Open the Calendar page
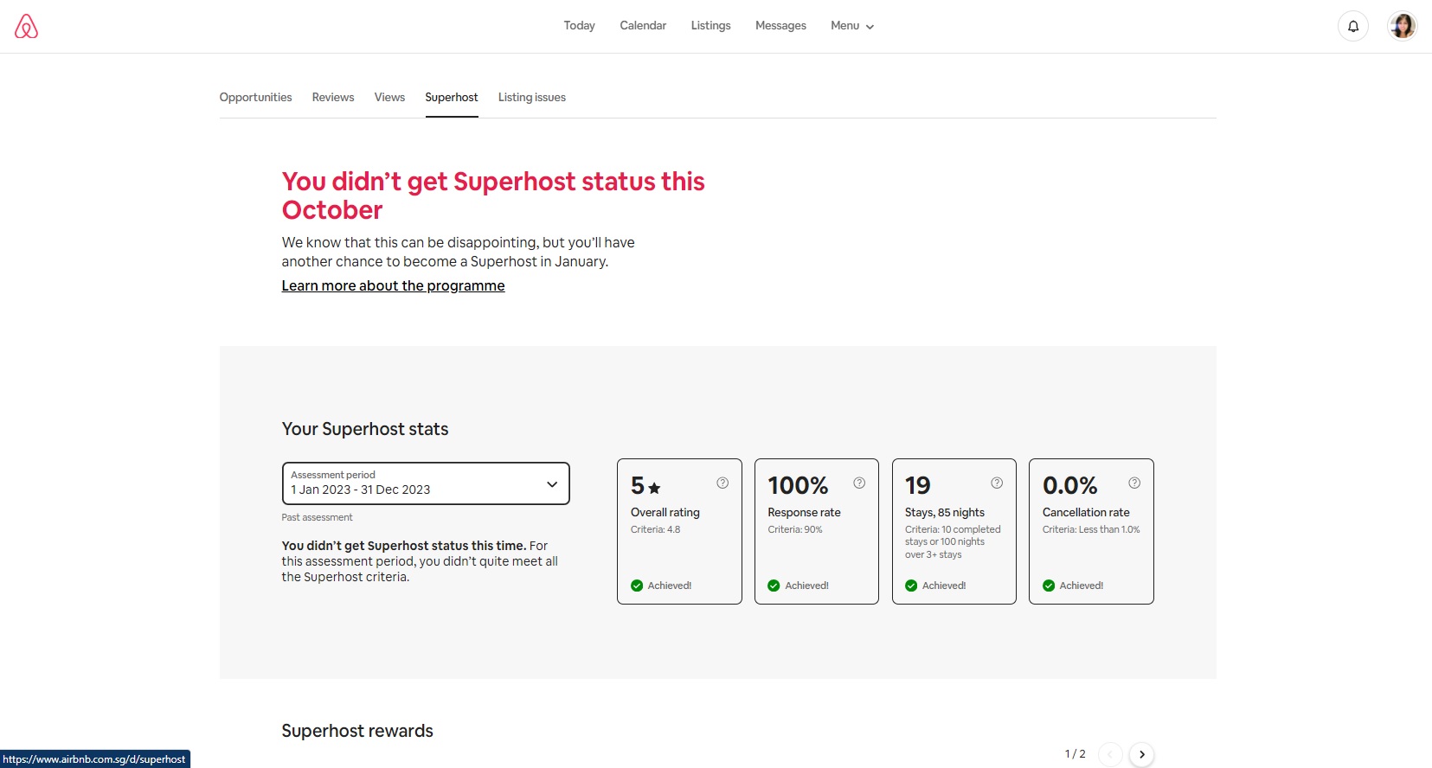The width and height of the screenshot is (1432, 768). pos(643,26)
